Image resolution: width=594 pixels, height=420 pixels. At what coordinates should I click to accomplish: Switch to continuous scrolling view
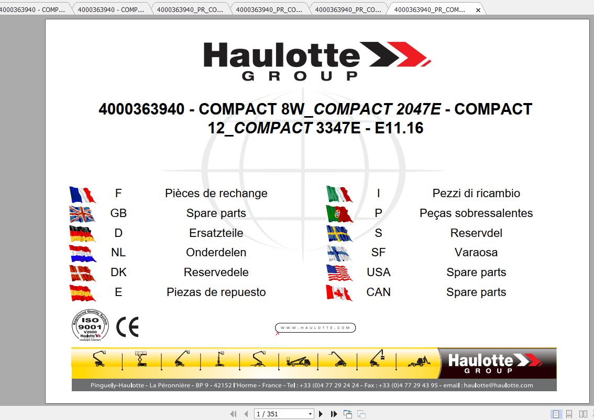point(569,413)
